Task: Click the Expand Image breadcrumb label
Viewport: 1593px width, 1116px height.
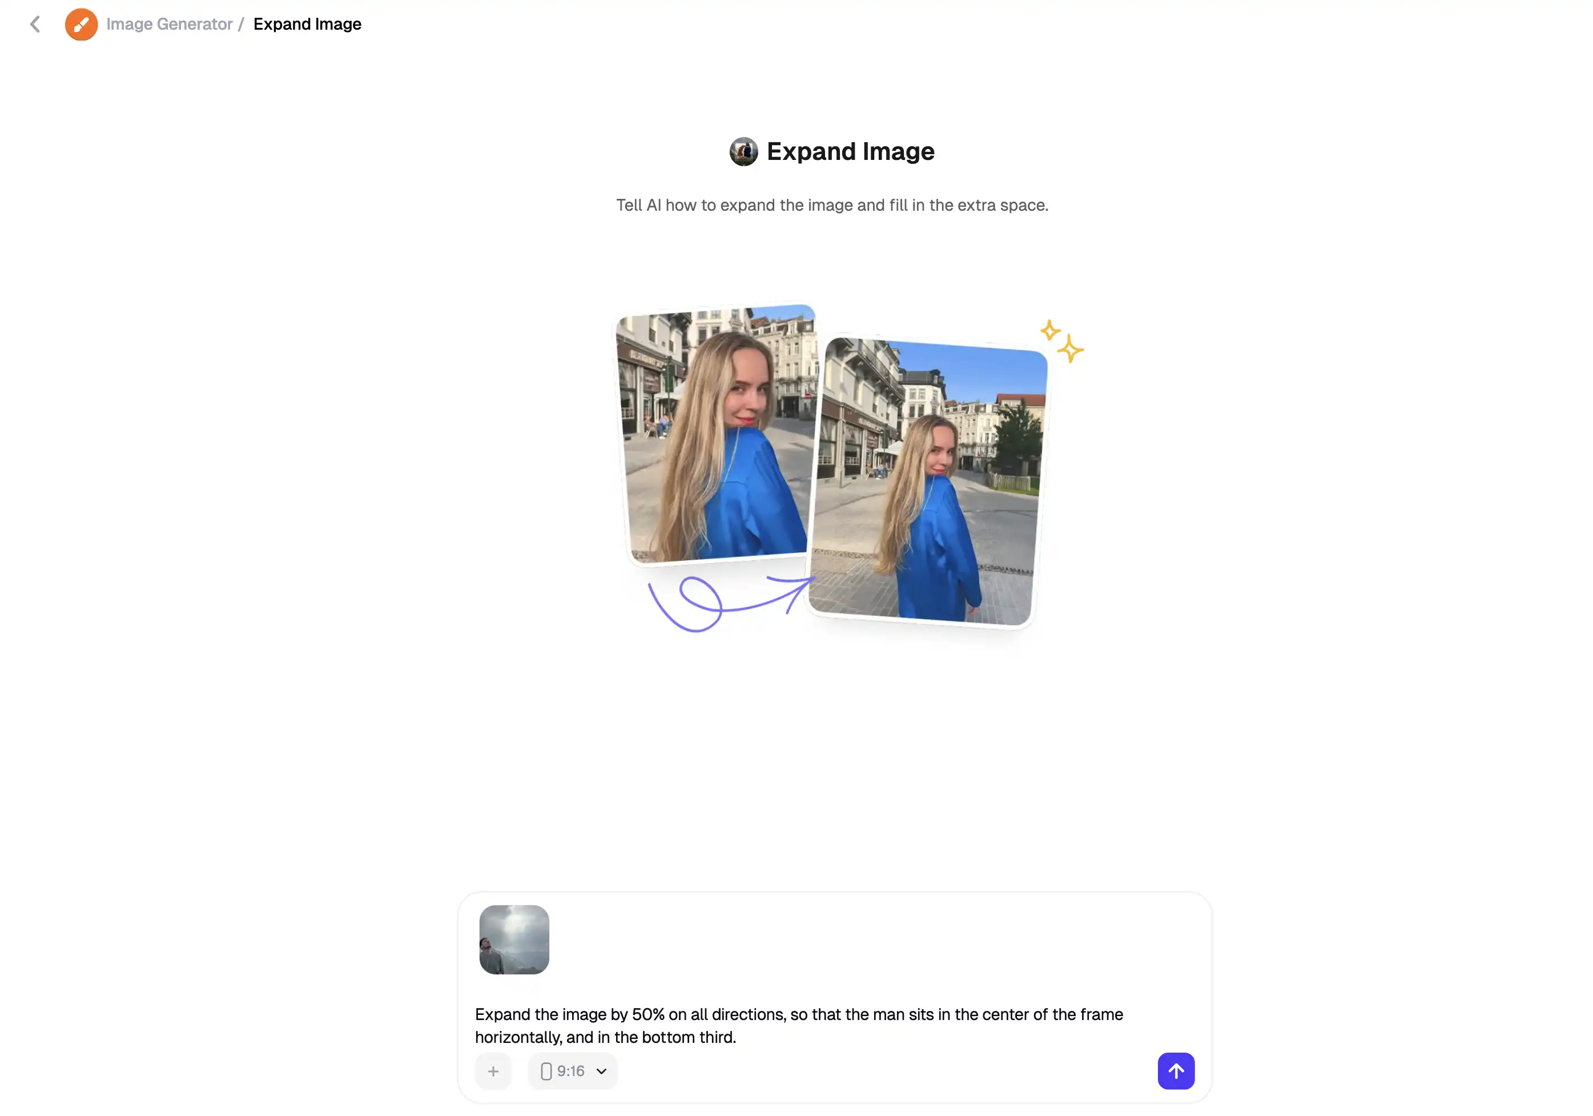Action: coord(307,25)
